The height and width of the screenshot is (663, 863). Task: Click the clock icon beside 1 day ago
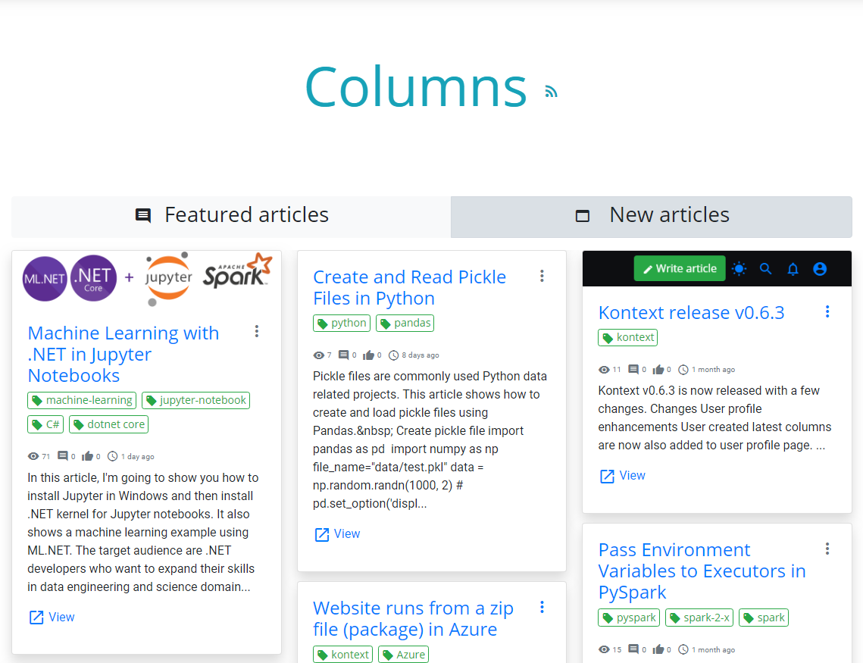(x=112, y=456)
